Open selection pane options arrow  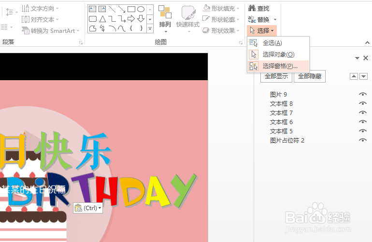point(357,58)
